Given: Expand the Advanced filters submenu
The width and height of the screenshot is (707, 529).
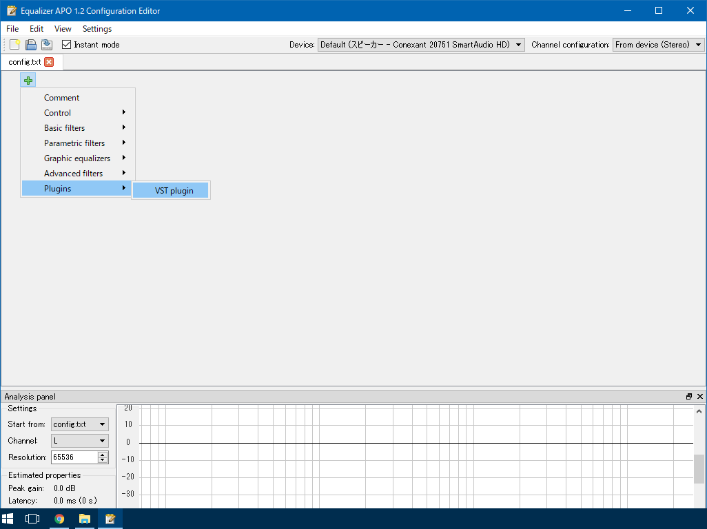Looking at the screenshot, I should [x=78, y=174].
